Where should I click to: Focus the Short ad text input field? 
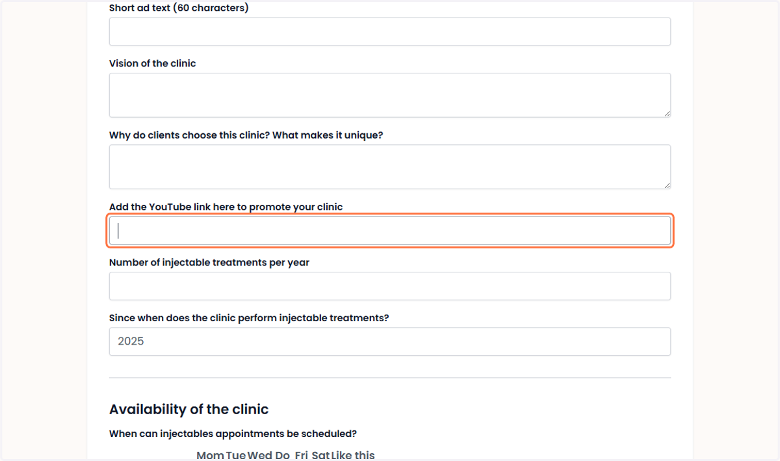coord(390,31)
